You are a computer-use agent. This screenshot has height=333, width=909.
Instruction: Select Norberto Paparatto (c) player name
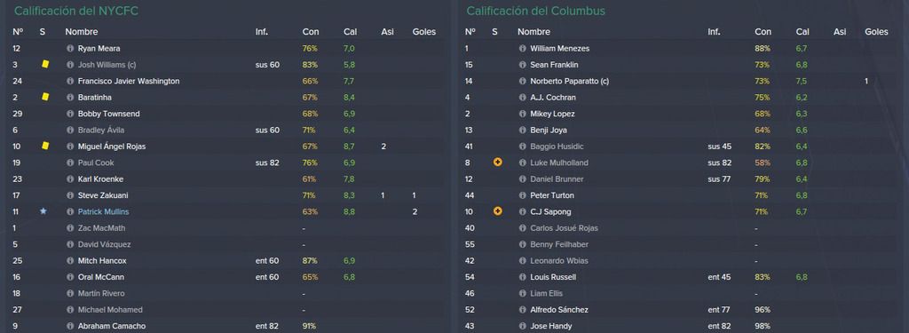(x=569, y=81)
